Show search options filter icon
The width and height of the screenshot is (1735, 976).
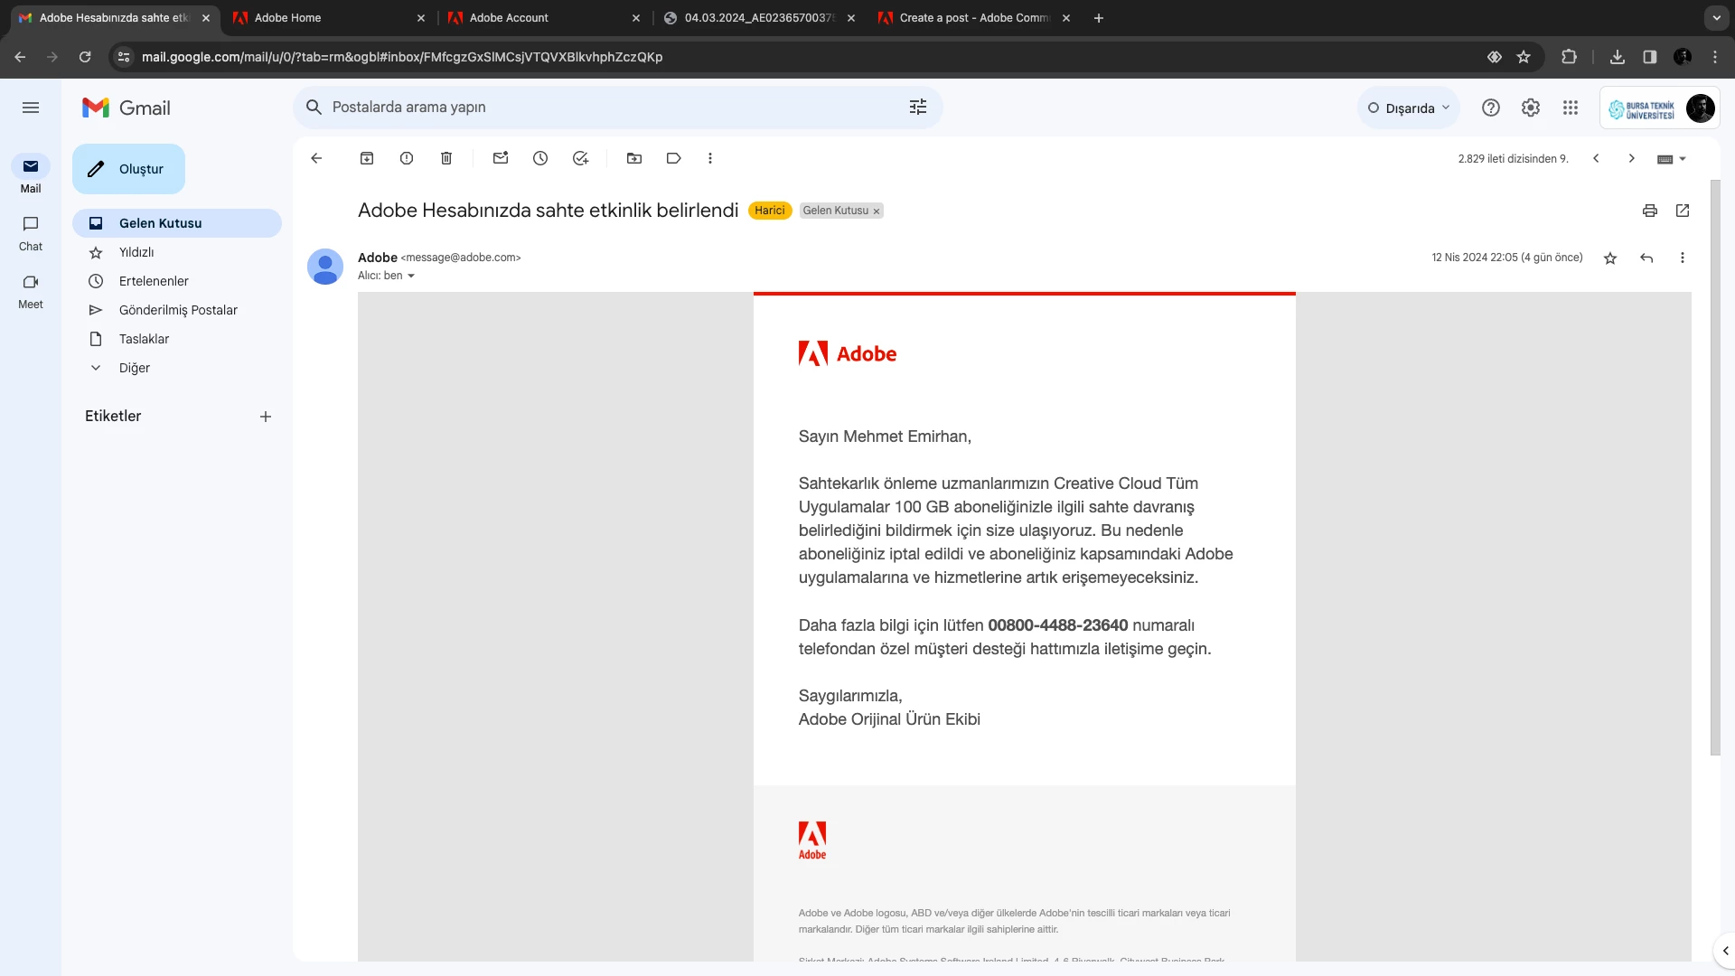tap(918, 108)
